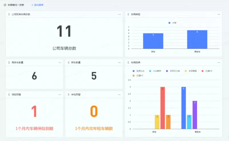Click the 商务车 bar in 车辆类型 chart
This screenshot has height=141, width=229.
[x=197, y=39]
